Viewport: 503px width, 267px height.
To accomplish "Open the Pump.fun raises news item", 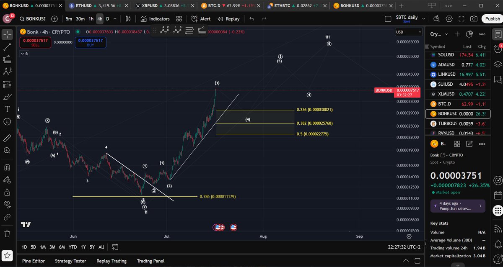I will point(458,205).
